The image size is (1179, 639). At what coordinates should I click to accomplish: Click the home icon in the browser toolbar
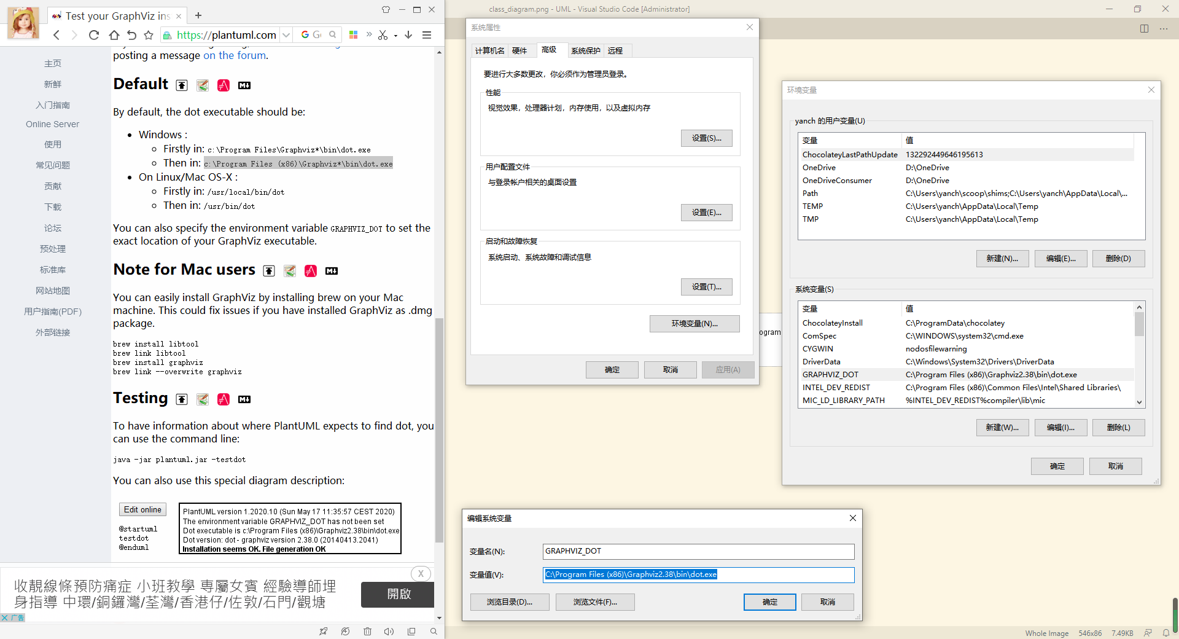(113, 35)
